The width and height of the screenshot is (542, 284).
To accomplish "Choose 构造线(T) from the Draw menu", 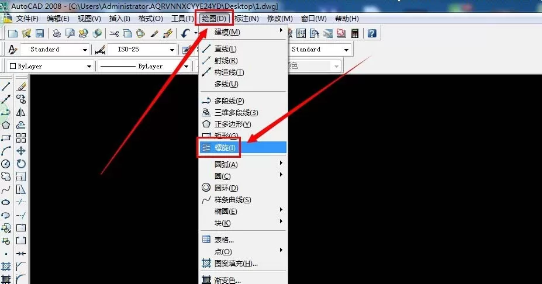I will click(x=243, y=72).
